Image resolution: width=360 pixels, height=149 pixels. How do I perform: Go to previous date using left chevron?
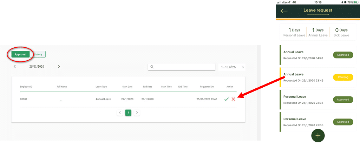[14, 67]
